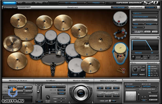Click the Master Bleed knob
The width and height of the screenshot is (162, 104).
48,97
